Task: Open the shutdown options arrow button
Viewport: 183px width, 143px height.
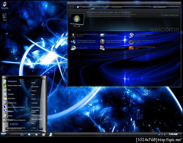Action: [41, 129]
